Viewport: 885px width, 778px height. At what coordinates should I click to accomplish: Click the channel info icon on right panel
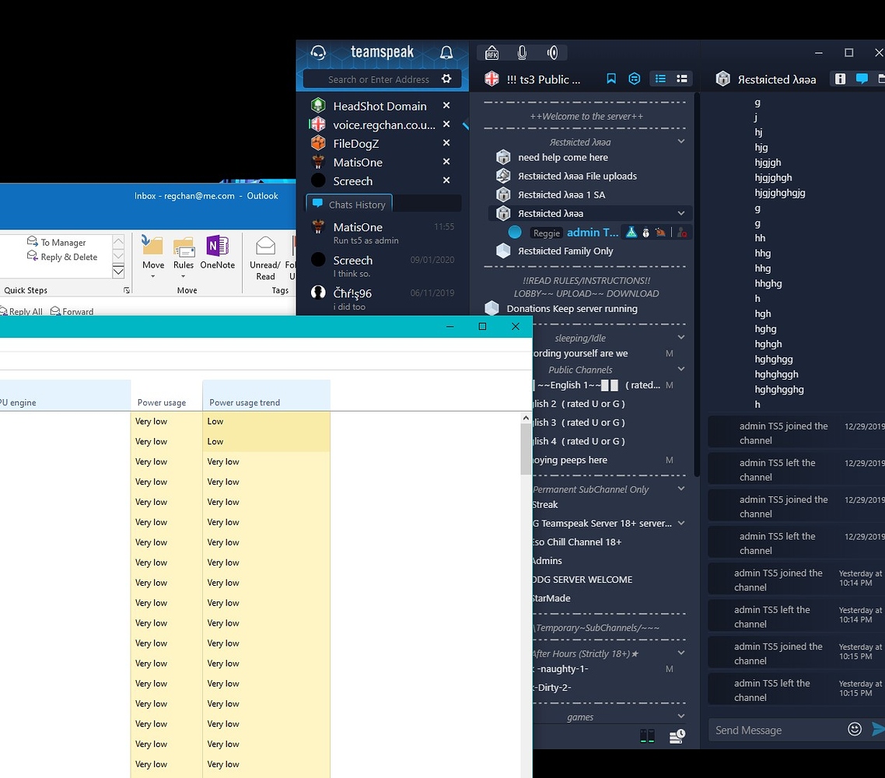841,79
